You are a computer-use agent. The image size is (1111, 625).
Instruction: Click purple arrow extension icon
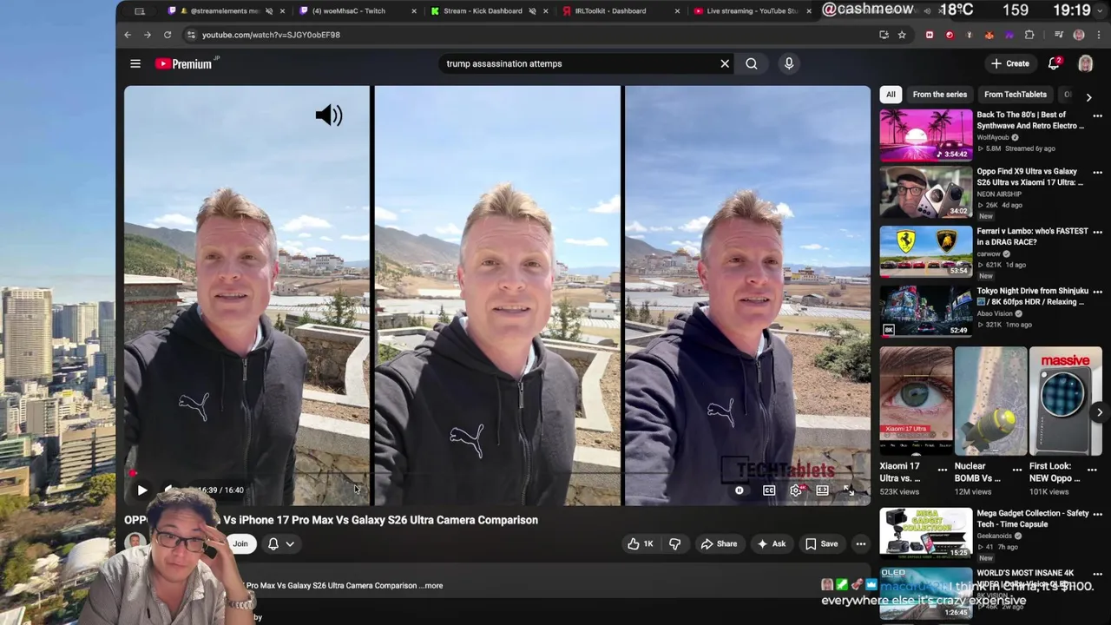(1009, 35)
